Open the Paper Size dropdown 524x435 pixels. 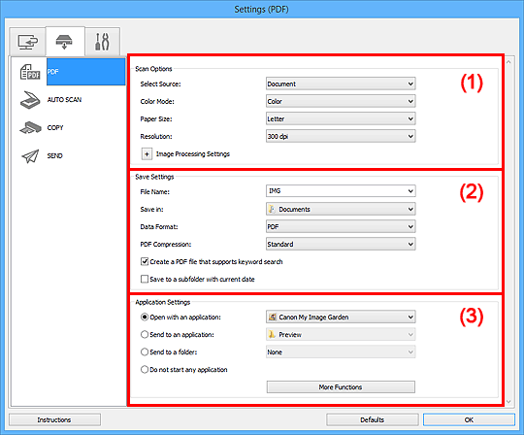(x=341, y=118)
